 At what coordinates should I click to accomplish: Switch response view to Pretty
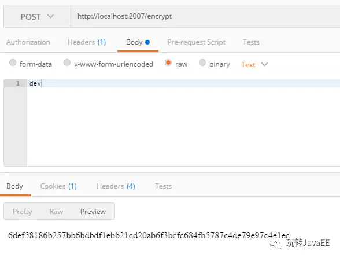pos(23,211)
